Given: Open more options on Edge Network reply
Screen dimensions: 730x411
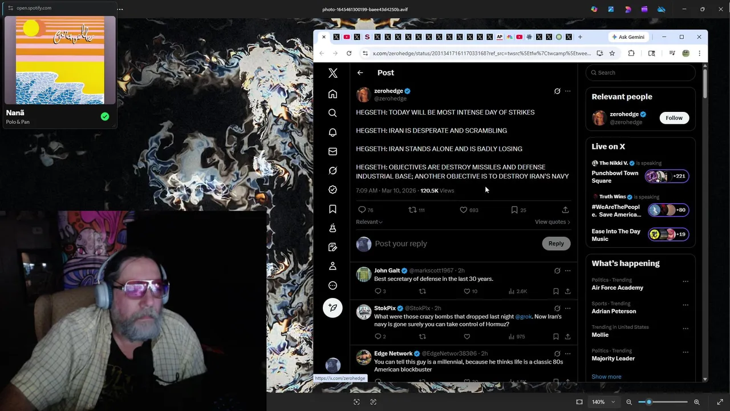Looking at the screenshot, I should click(x=567, y=353).
